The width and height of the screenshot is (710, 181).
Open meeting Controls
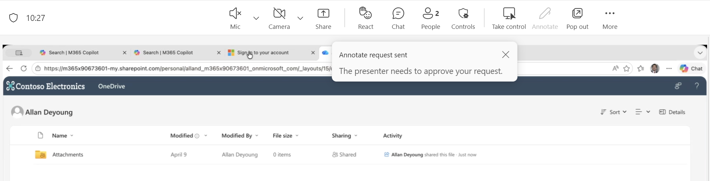[463, 18]
